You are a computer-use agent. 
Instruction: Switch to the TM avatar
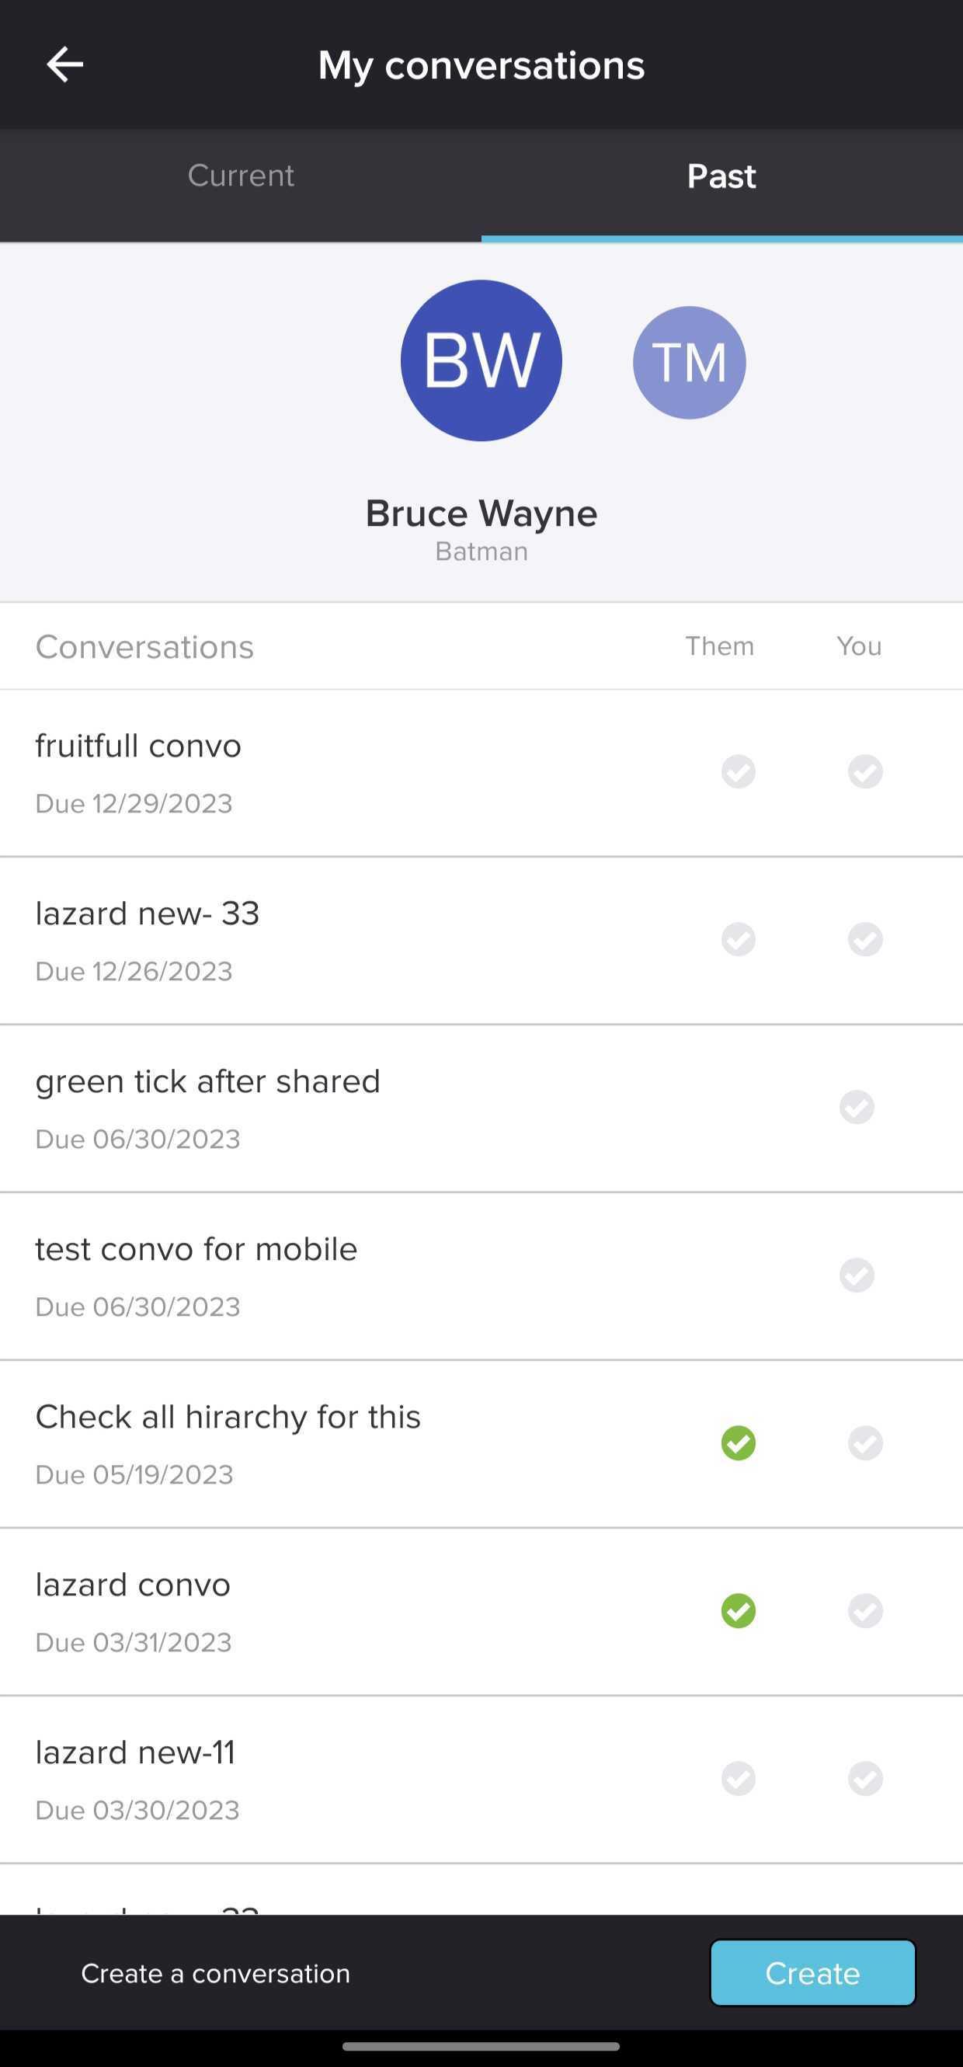pyautogui.click(x=690, y=363)
